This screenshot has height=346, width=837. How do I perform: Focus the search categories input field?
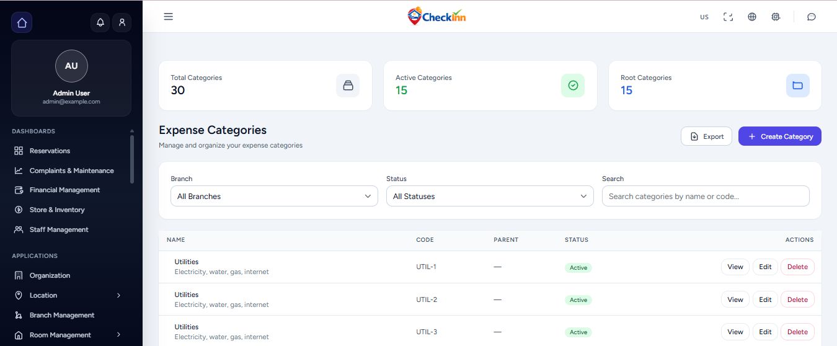[706, 197]
